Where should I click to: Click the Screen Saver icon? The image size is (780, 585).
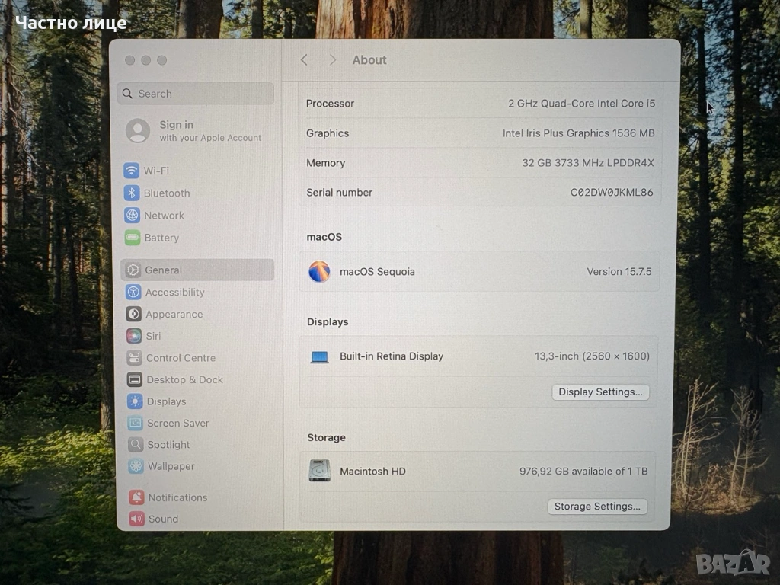point(135,423)
